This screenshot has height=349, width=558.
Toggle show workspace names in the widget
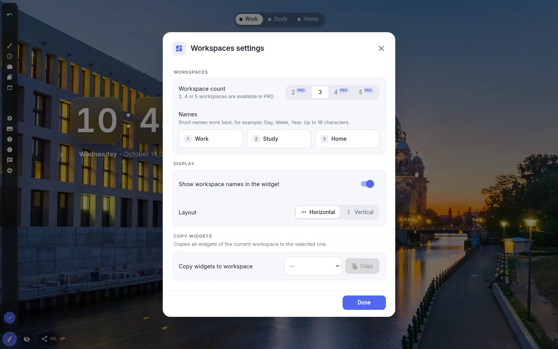[367, 184]
